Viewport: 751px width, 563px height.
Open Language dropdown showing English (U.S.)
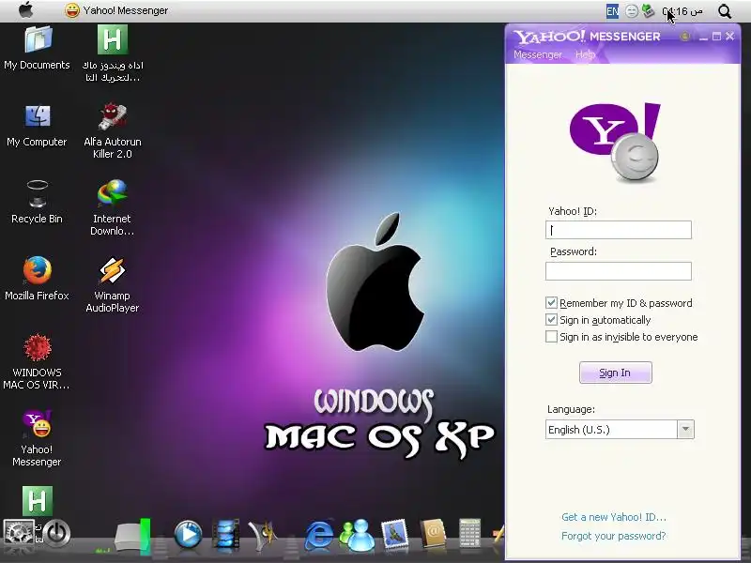[x=620, y=430]
